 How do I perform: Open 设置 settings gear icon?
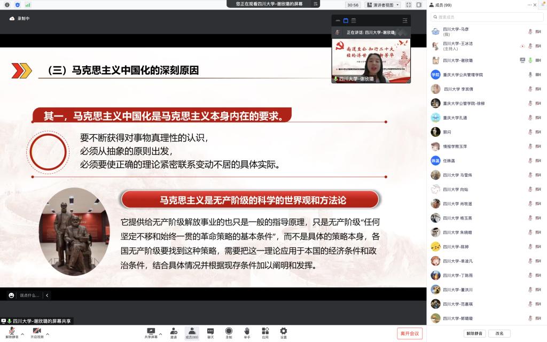(x=283, y=333)
